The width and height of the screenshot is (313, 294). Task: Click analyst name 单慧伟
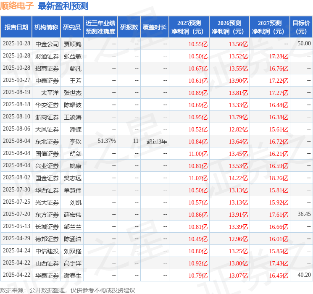point(72,190)
